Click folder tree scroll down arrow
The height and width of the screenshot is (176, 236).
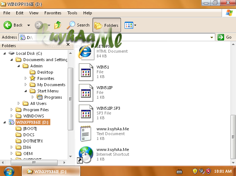(x=70, y=156)
